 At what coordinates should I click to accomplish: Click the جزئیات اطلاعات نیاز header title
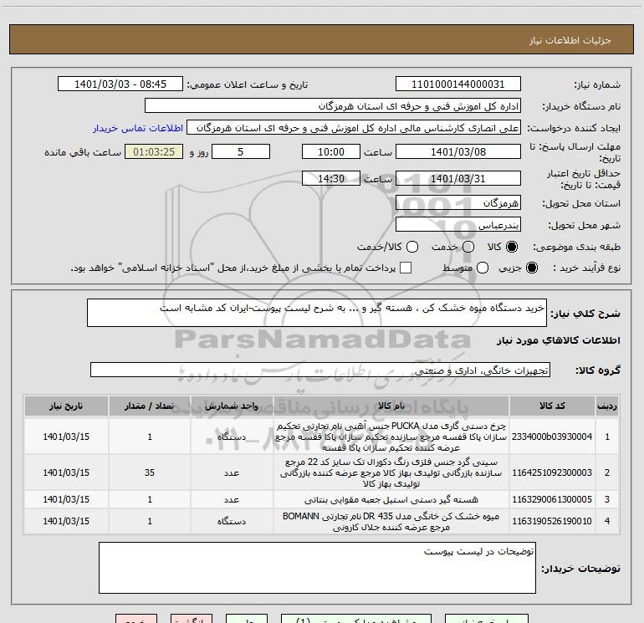pos(570,40)
